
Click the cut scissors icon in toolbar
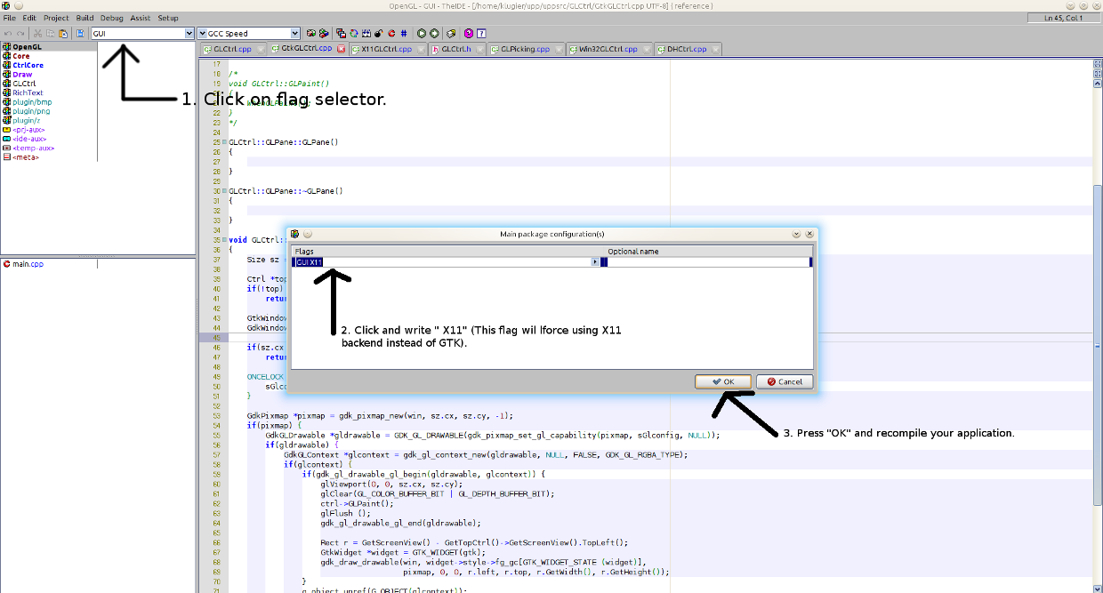pos(38,34)
